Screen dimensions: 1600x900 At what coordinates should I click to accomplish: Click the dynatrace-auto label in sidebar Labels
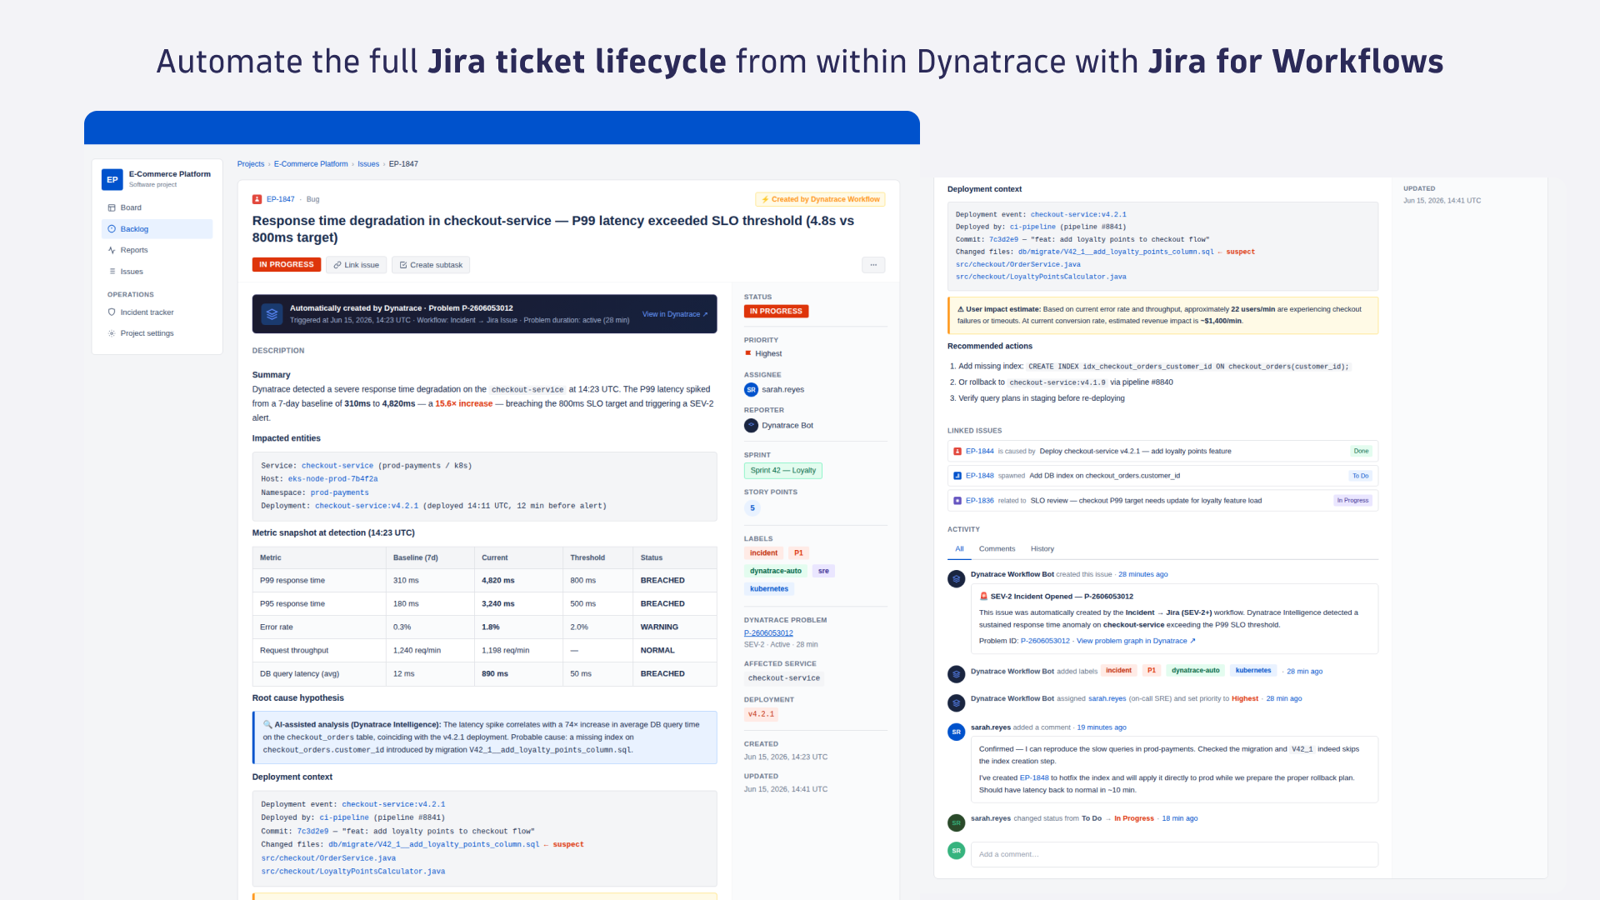click(x=776, y=571)
